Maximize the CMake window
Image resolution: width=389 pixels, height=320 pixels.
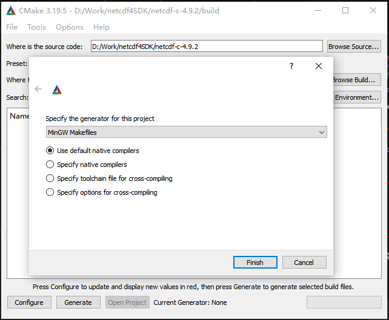[x=345, y=11]
